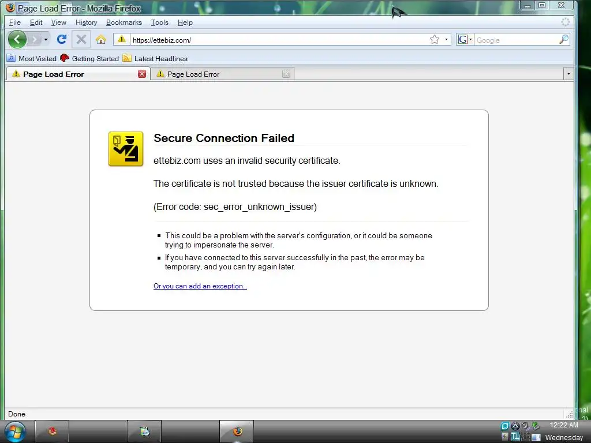Viewport: 591px width, 443px height.
Task: Open the Most Visited bookmarks folder
Action: point(32,58)
